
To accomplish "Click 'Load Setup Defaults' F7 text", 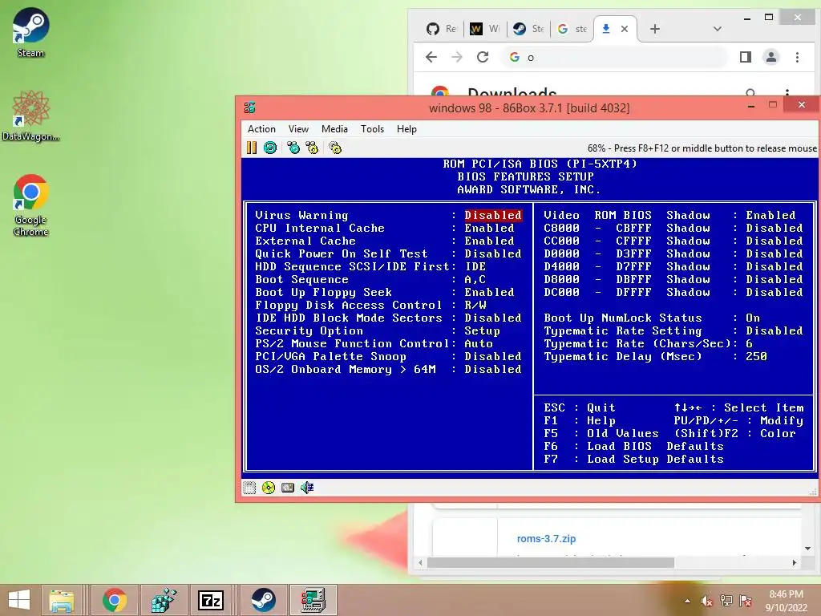I will click(655, 459).
